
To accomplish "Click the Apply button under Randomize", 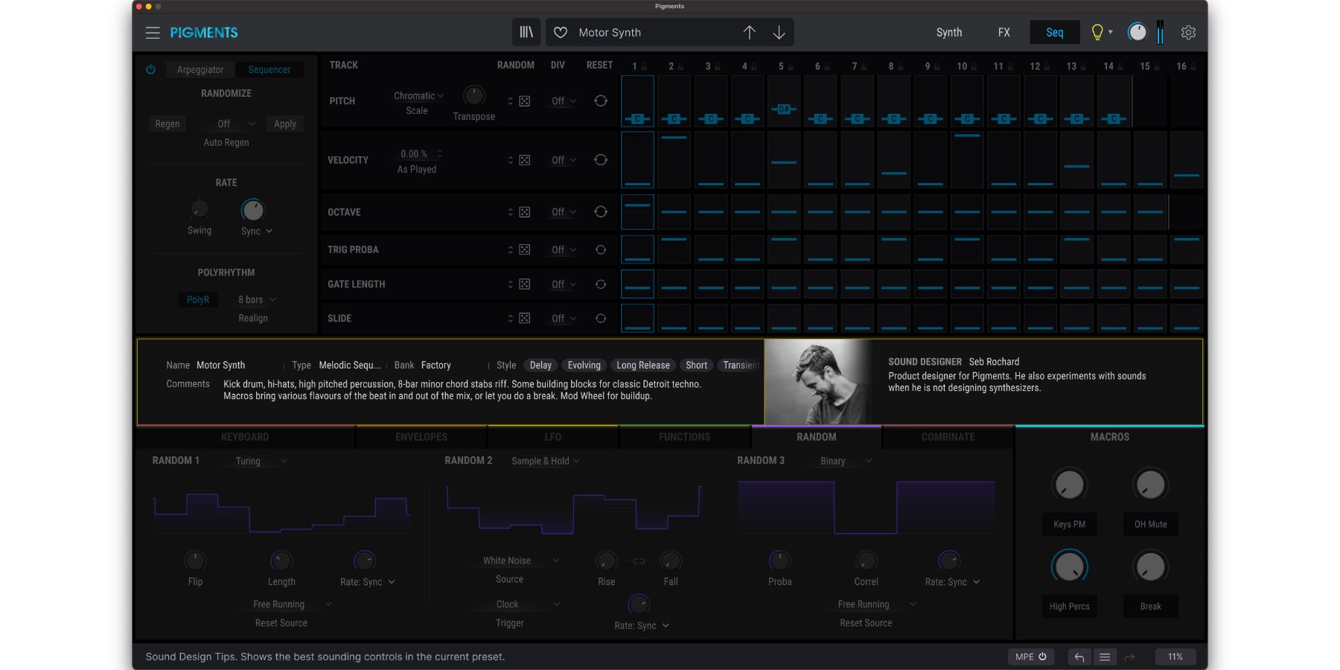I will point(284,124).
